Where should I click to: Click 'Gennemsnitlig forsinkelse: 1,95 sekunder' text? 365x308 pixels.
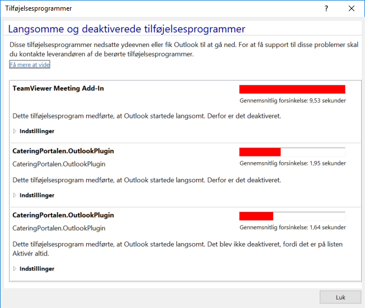(293, 163)
